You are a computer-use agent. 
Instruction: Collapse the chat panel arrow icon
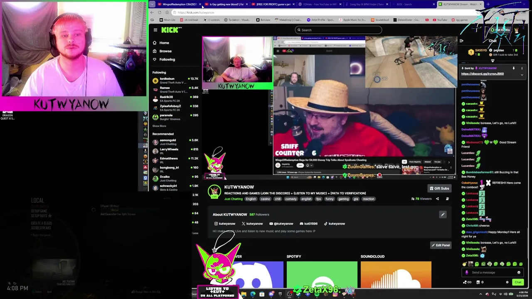pyautogui.click(x=461, y=41)
